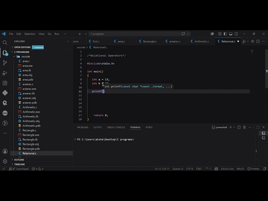Switch to the Problems panel tab
Screen dimensions: 268x201
pos(82,127)
